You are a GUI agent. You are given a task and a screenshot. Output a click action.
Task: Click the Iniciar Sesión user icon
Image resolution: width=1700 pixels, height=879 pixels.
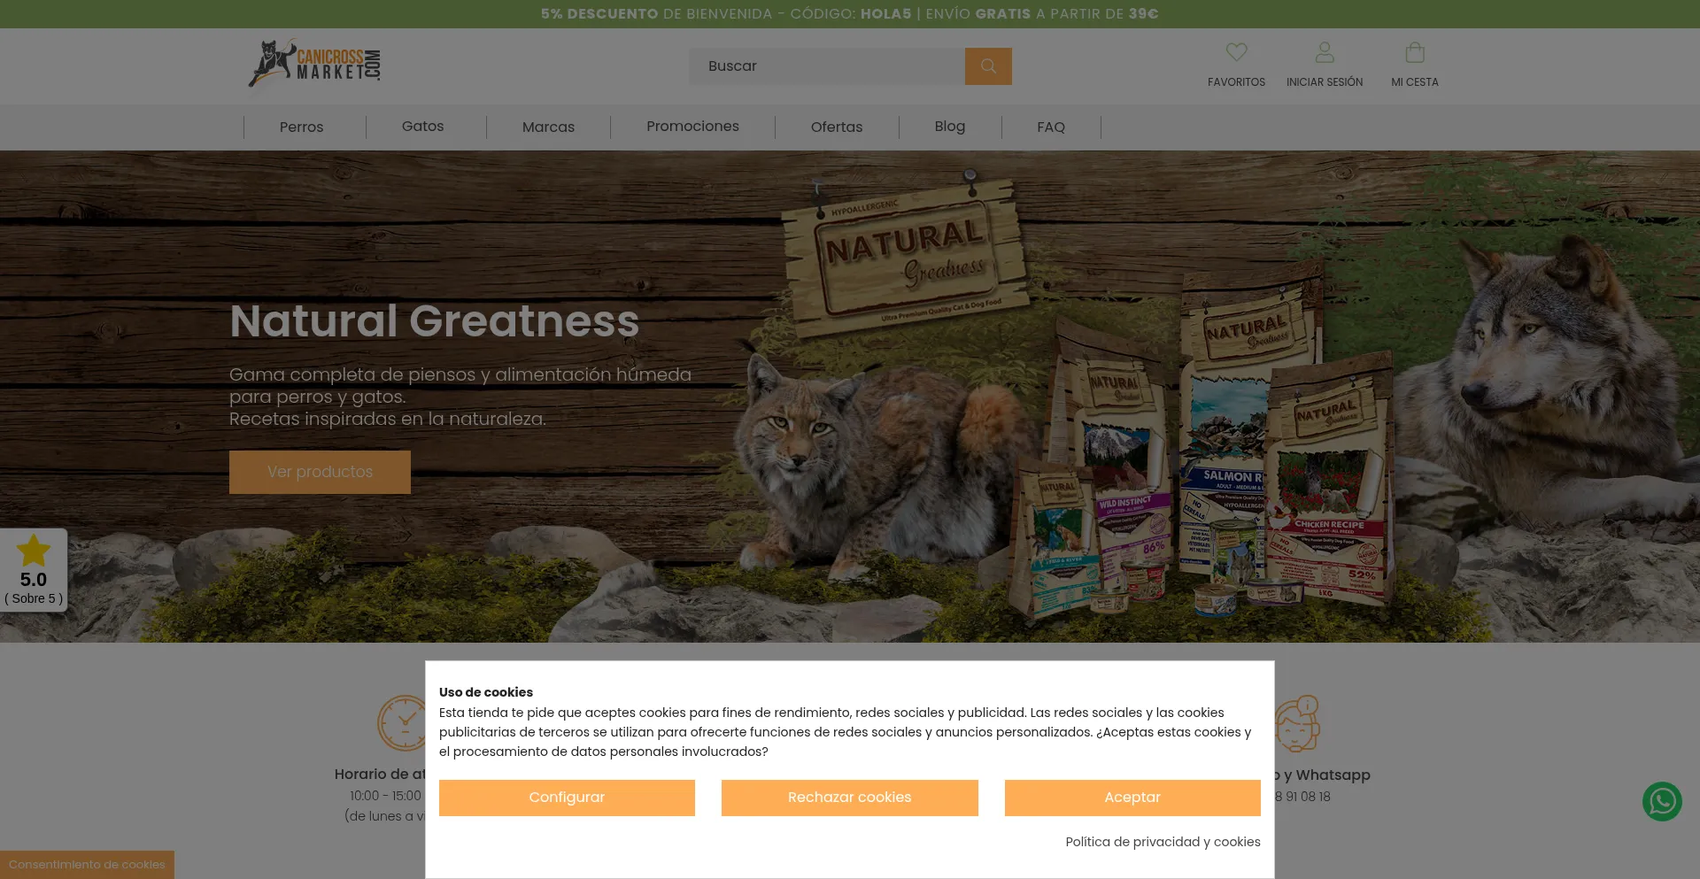pyautogui.click(x=1325, y=52)
